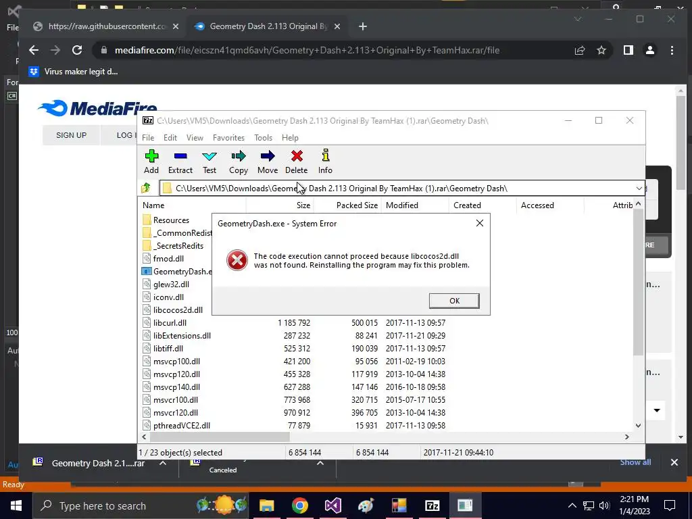692x519 pixels.
Task: Sort file list by Name column
Action: click(x=192, y=205)
